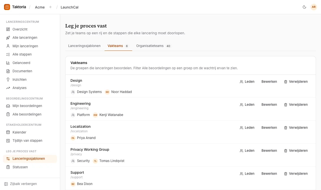
Task: Click Verwijderen for Localization
Action: 296,127
